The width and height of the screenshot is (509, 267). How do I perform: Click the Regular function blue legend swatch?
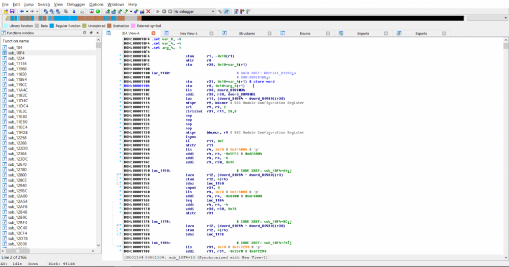[51, 25]
